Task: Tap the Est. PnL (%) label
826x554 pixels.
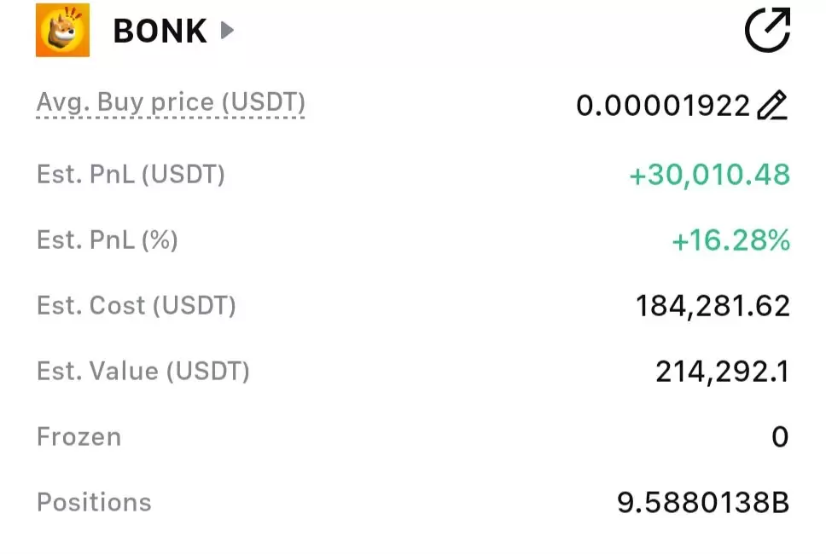Action: pyautogui.click(x=108, y=239)
